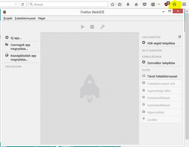Click the plus icon beside Új app...

pyautogui.click(x=7, y=38)
